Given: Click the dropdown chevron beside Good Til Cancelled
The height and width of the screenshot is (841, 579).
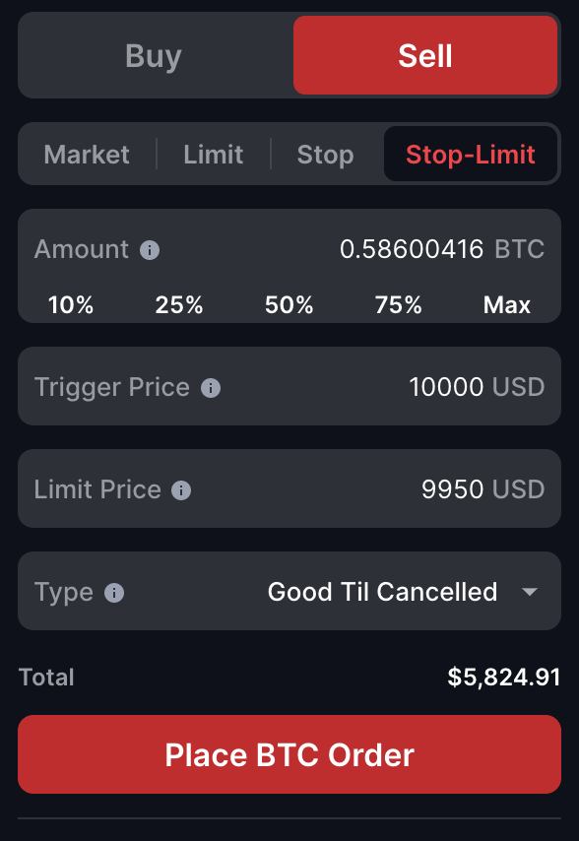Looking at the screenshot, I should click(531, 592).
